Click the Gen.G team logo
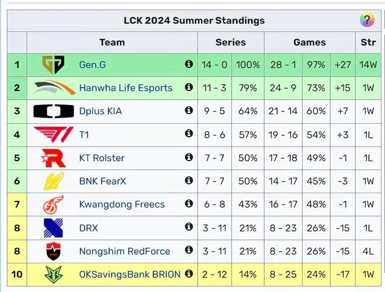This screenshot has height=292, width=385. coord(53,65)
